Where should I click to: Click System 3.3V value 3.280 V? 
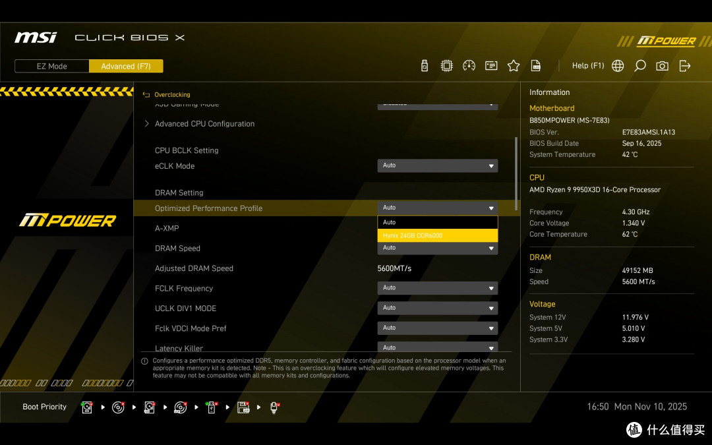pos(634,340)
